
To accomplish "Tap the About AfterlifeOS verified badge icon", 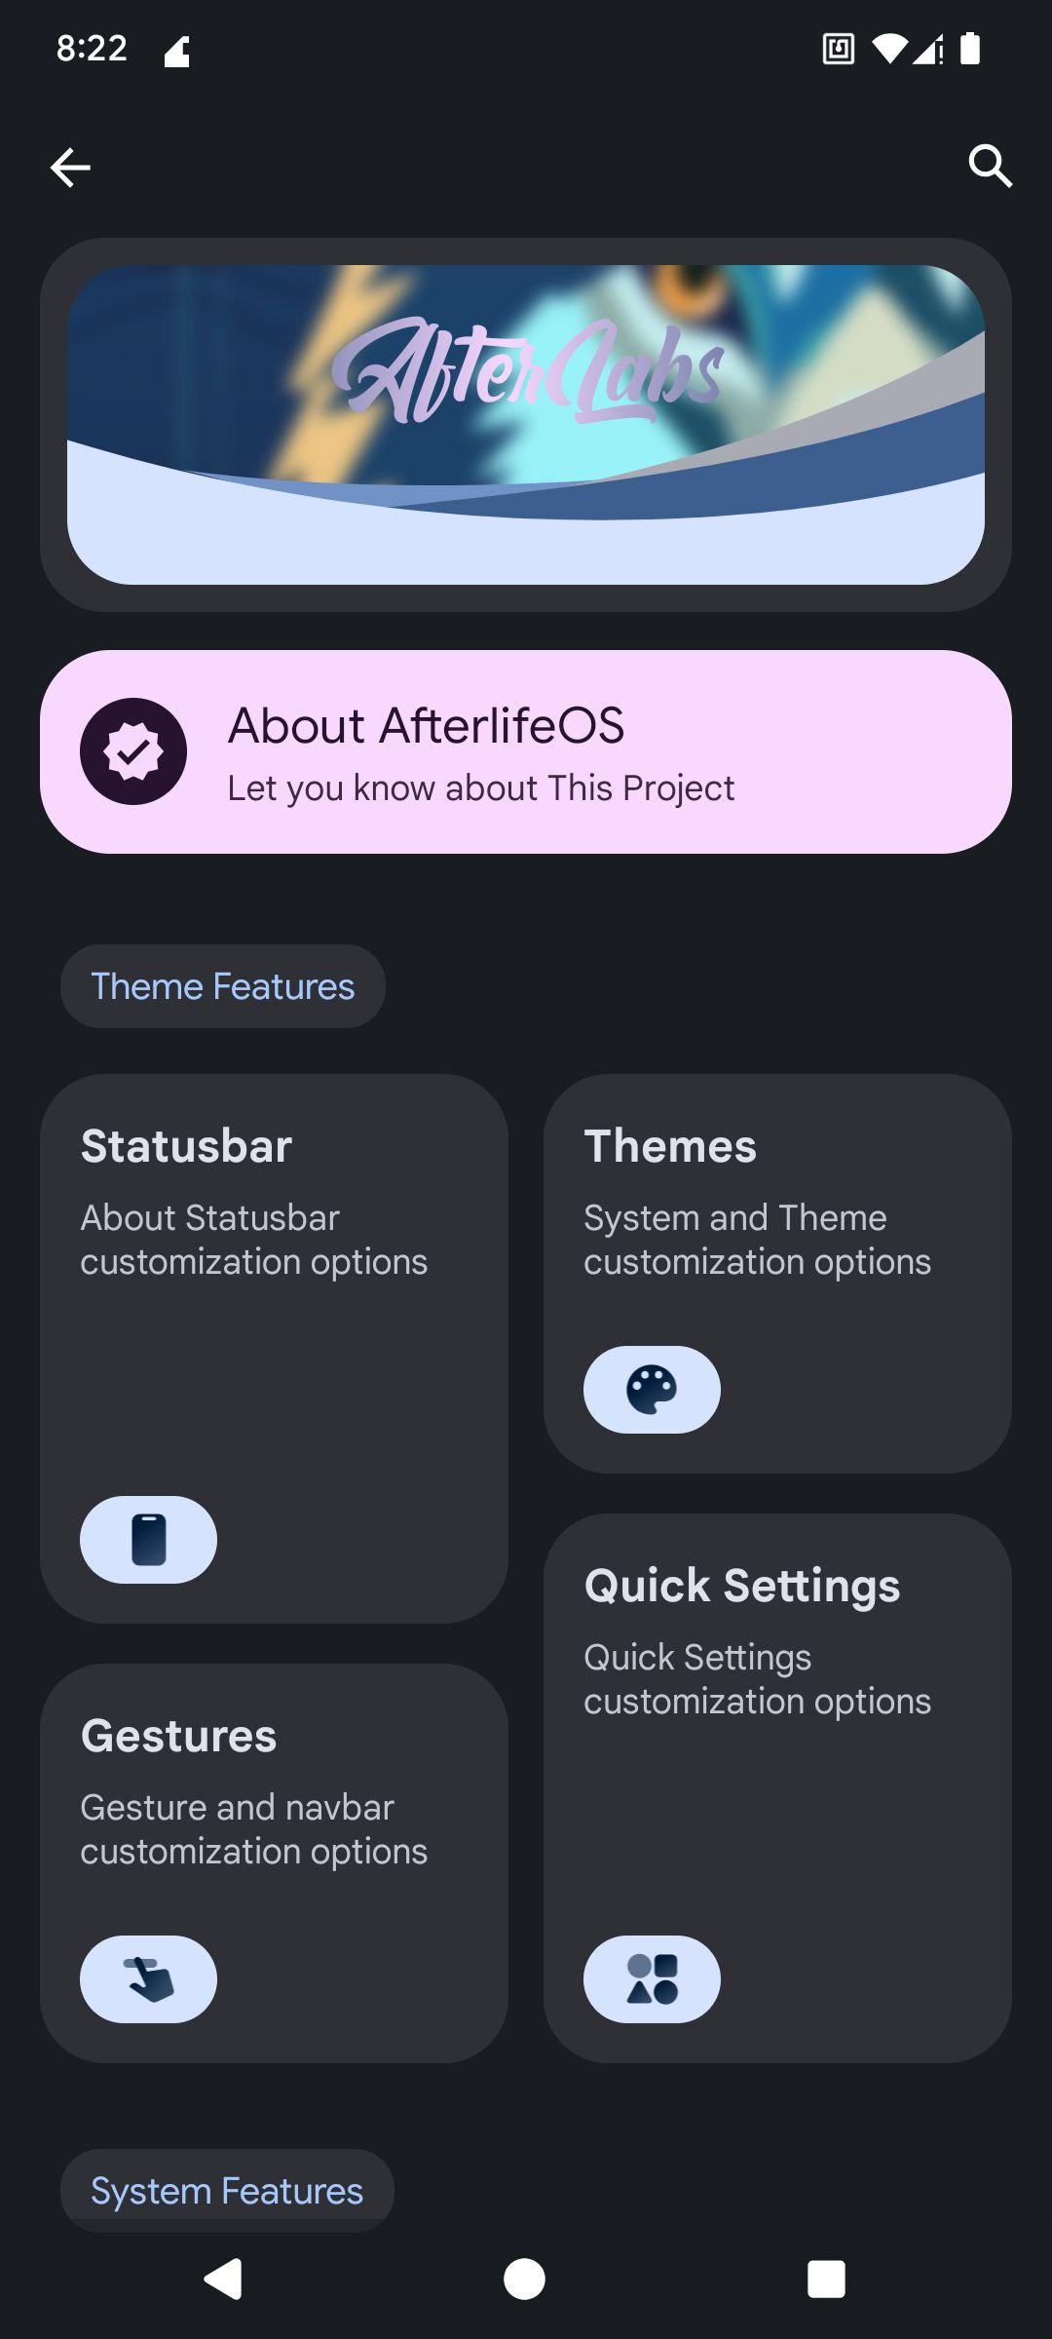I will 133,751.
